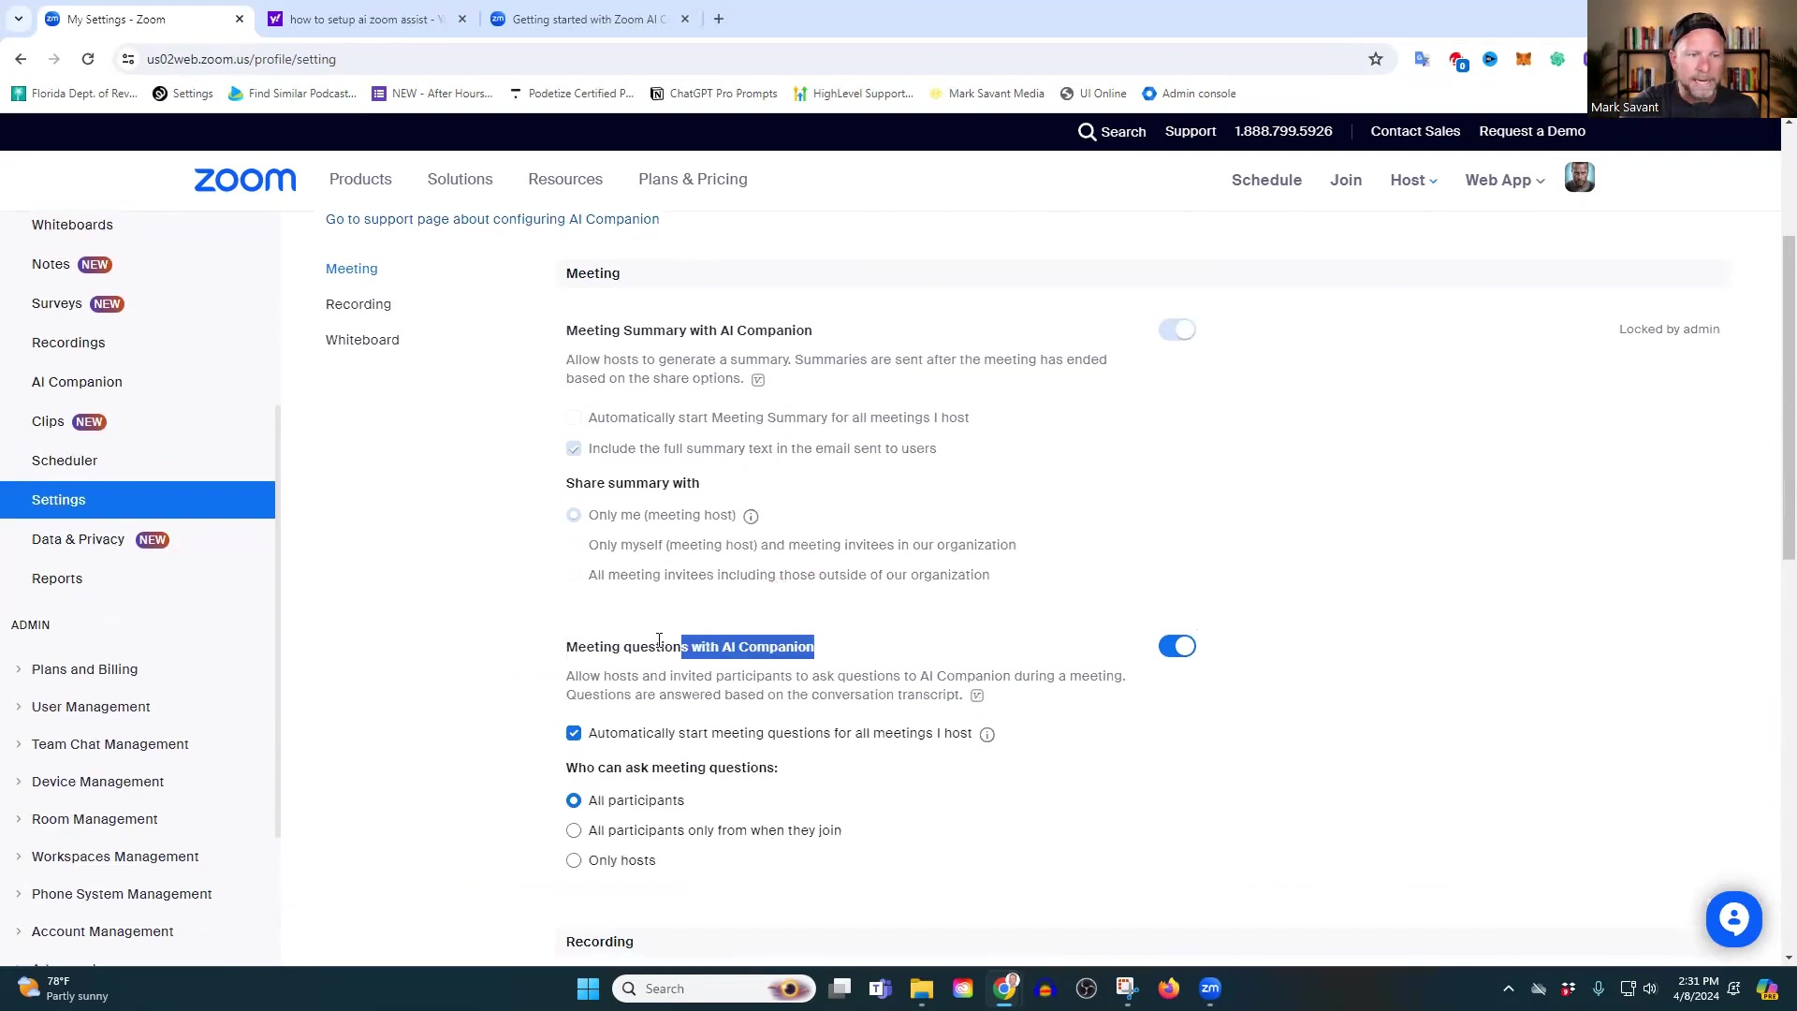Screen dimensions: 1797x1011
Task: Click the Zoom logo in header
Action: click(245, 180)
